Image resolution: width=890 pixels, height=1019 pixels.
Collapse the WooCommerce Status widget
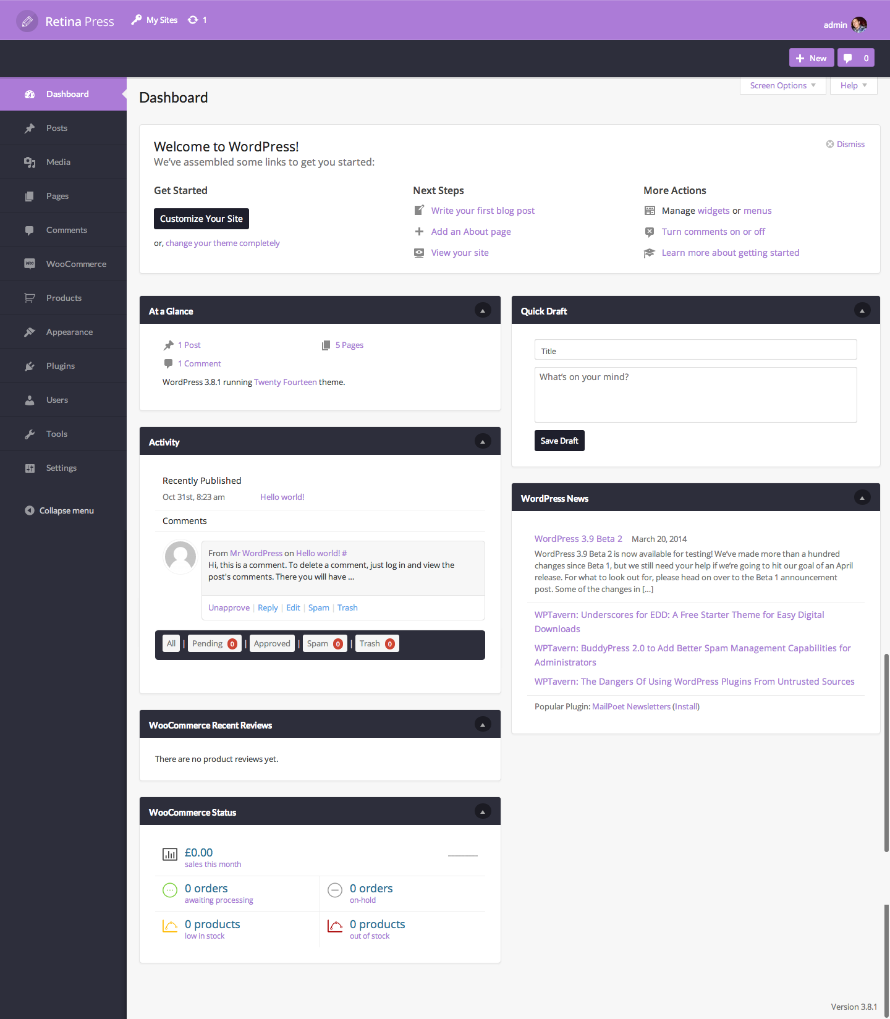(x=483, y=811)
